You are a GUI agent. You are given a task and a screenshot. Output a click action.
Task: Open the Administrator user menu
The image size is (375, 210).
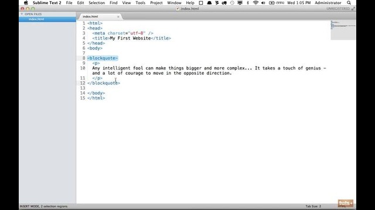[328, 3]
